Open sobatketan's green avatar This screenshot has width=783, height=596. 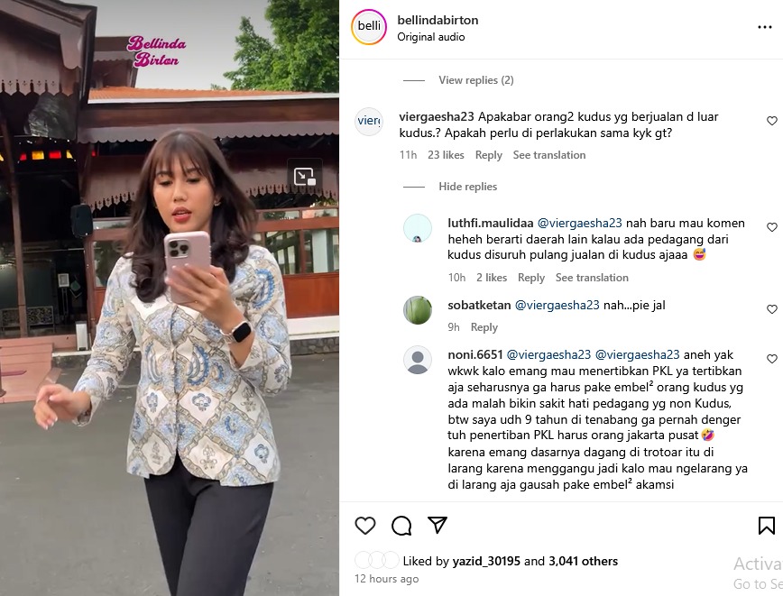[418, 310]
